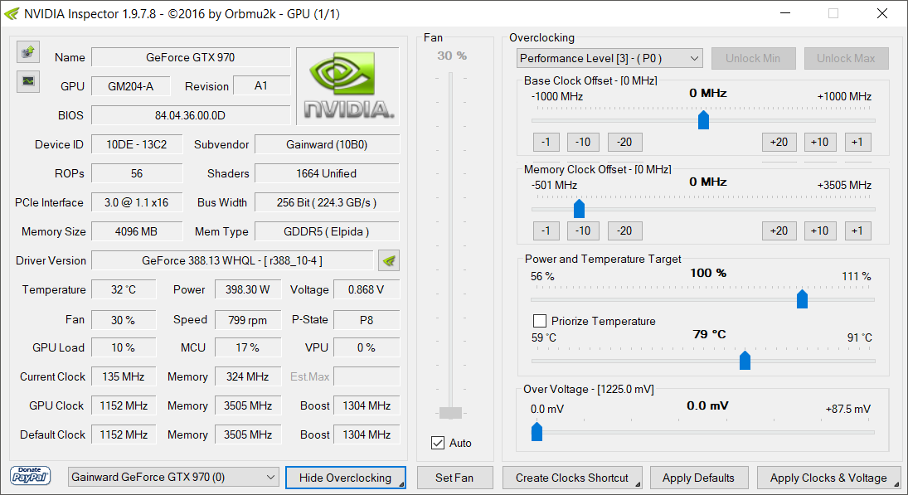Click the Set Fan button

click(454, 478)
